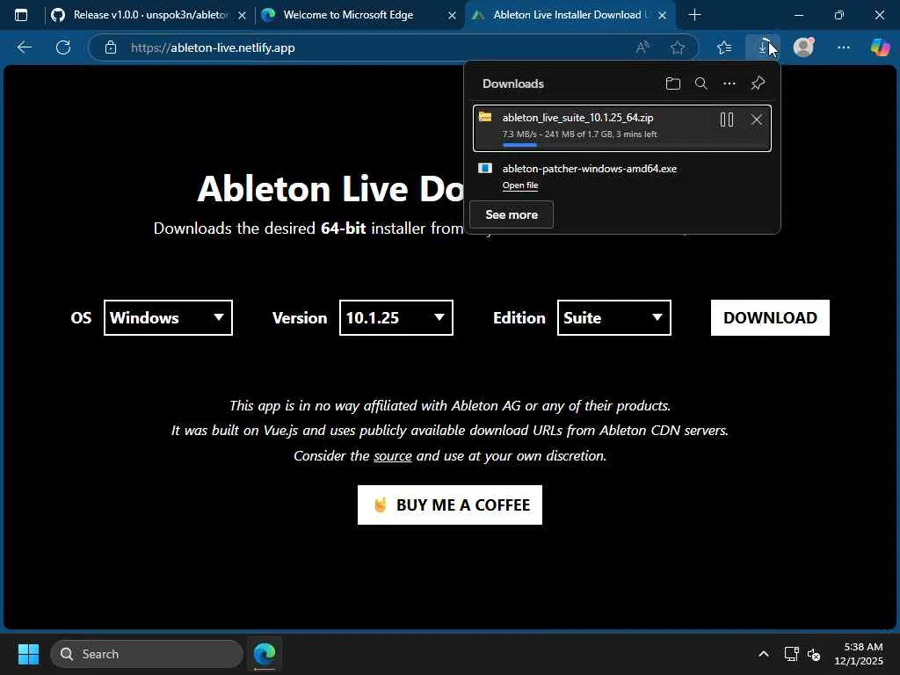Go back with the browser back arrow
The width and height of the screenshot is (900, 675).
coord(24,47)
